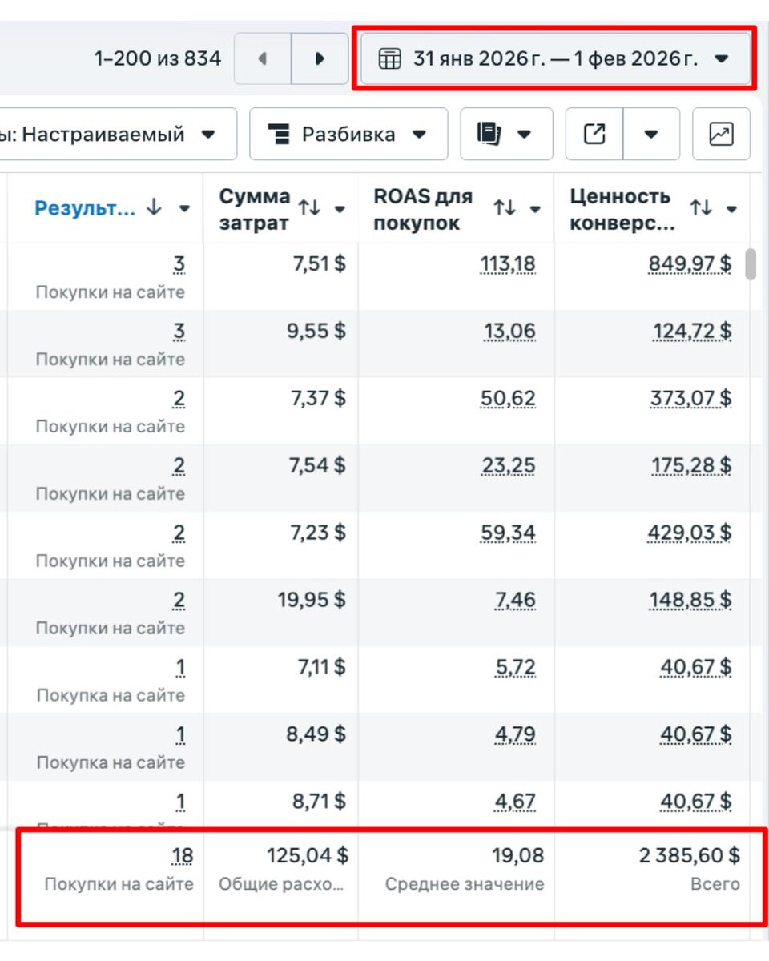Click conversion value 849,97 $

point(690,264)
